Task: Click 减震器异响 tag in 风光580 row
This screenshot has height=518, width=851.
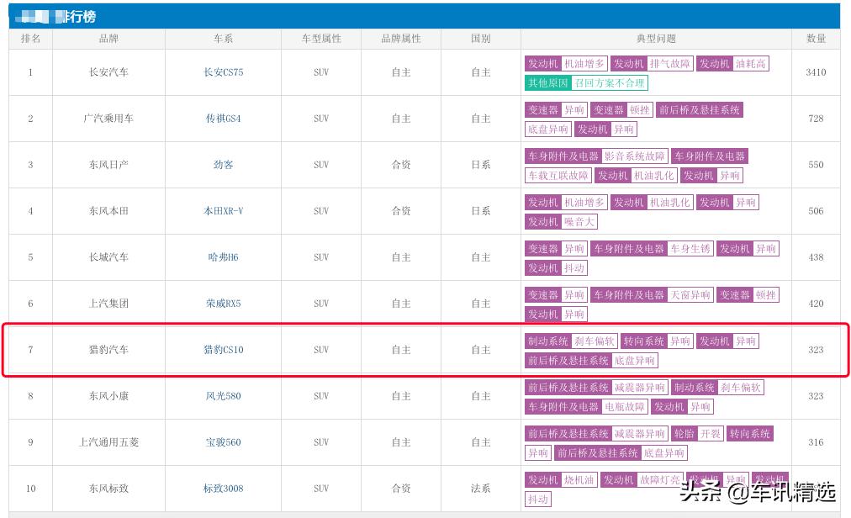Action: (639, 387)
